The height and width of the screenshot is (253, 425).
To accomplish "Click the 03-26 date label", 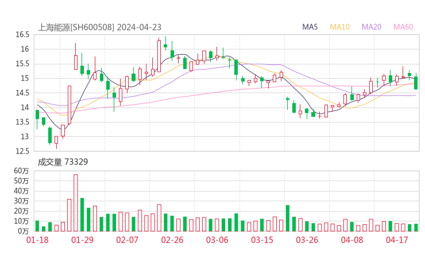I will coord(307,240).
